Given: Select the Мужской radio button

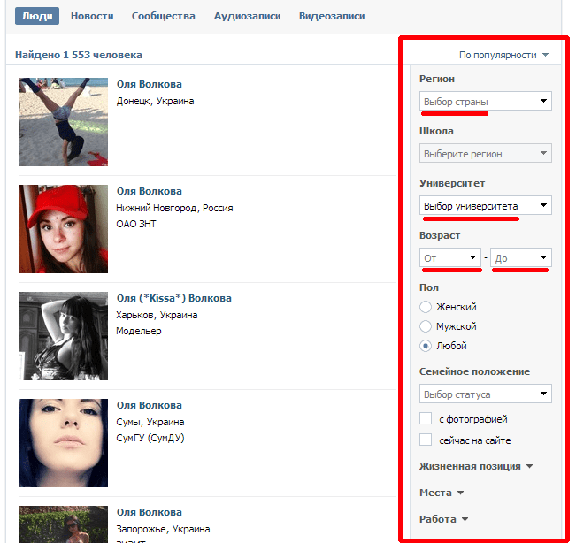Looking at the screenshot, I should (x=426, y=326).
